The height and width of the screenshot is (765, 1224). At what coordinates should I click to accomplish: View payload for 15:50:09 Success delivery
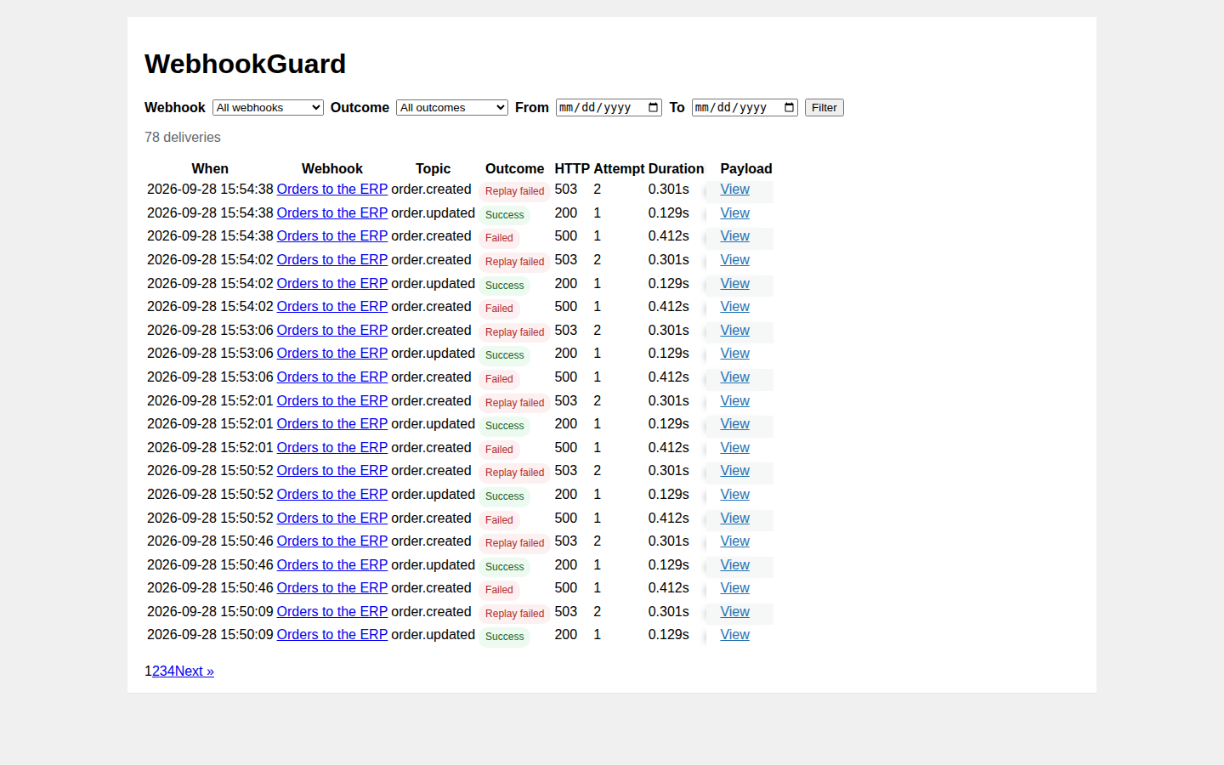click(x=734, y=634)
